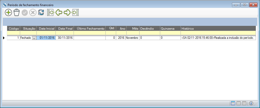The height and width of the screenshot is (108, 260).
Task: Toggle the form view layout icon
Action: pyautogui.click(x=244, y=103)
